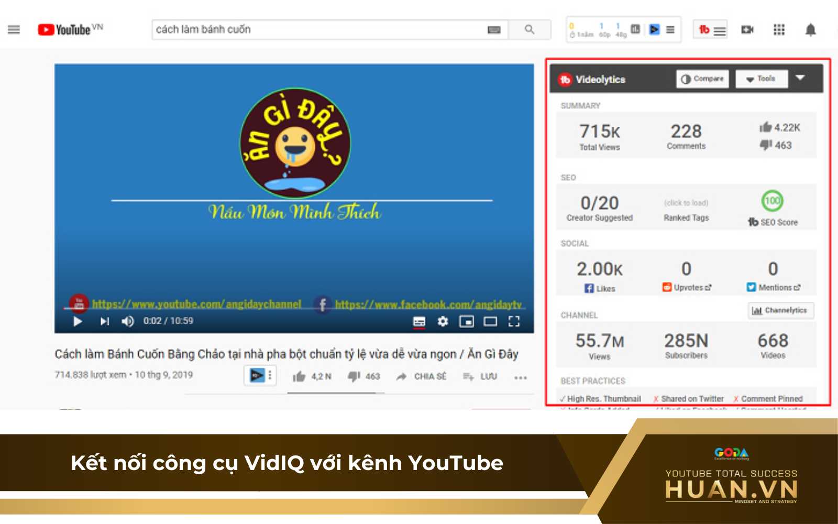Image resolution: width=838 pixels, height=524 pixels.
Task: Open the Tools dropdown in Videolytics
Action: coord(762,79)
